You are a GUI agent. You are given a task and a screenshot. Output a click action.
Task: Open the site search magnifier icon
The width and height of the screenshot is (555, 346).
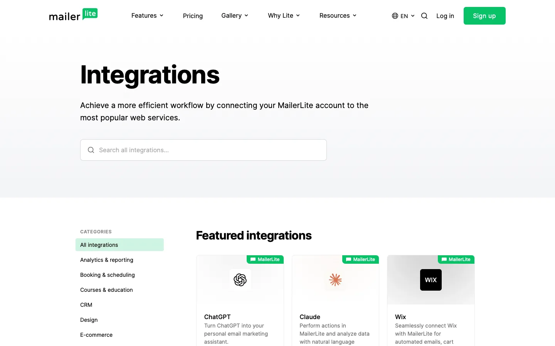(424, 16)
